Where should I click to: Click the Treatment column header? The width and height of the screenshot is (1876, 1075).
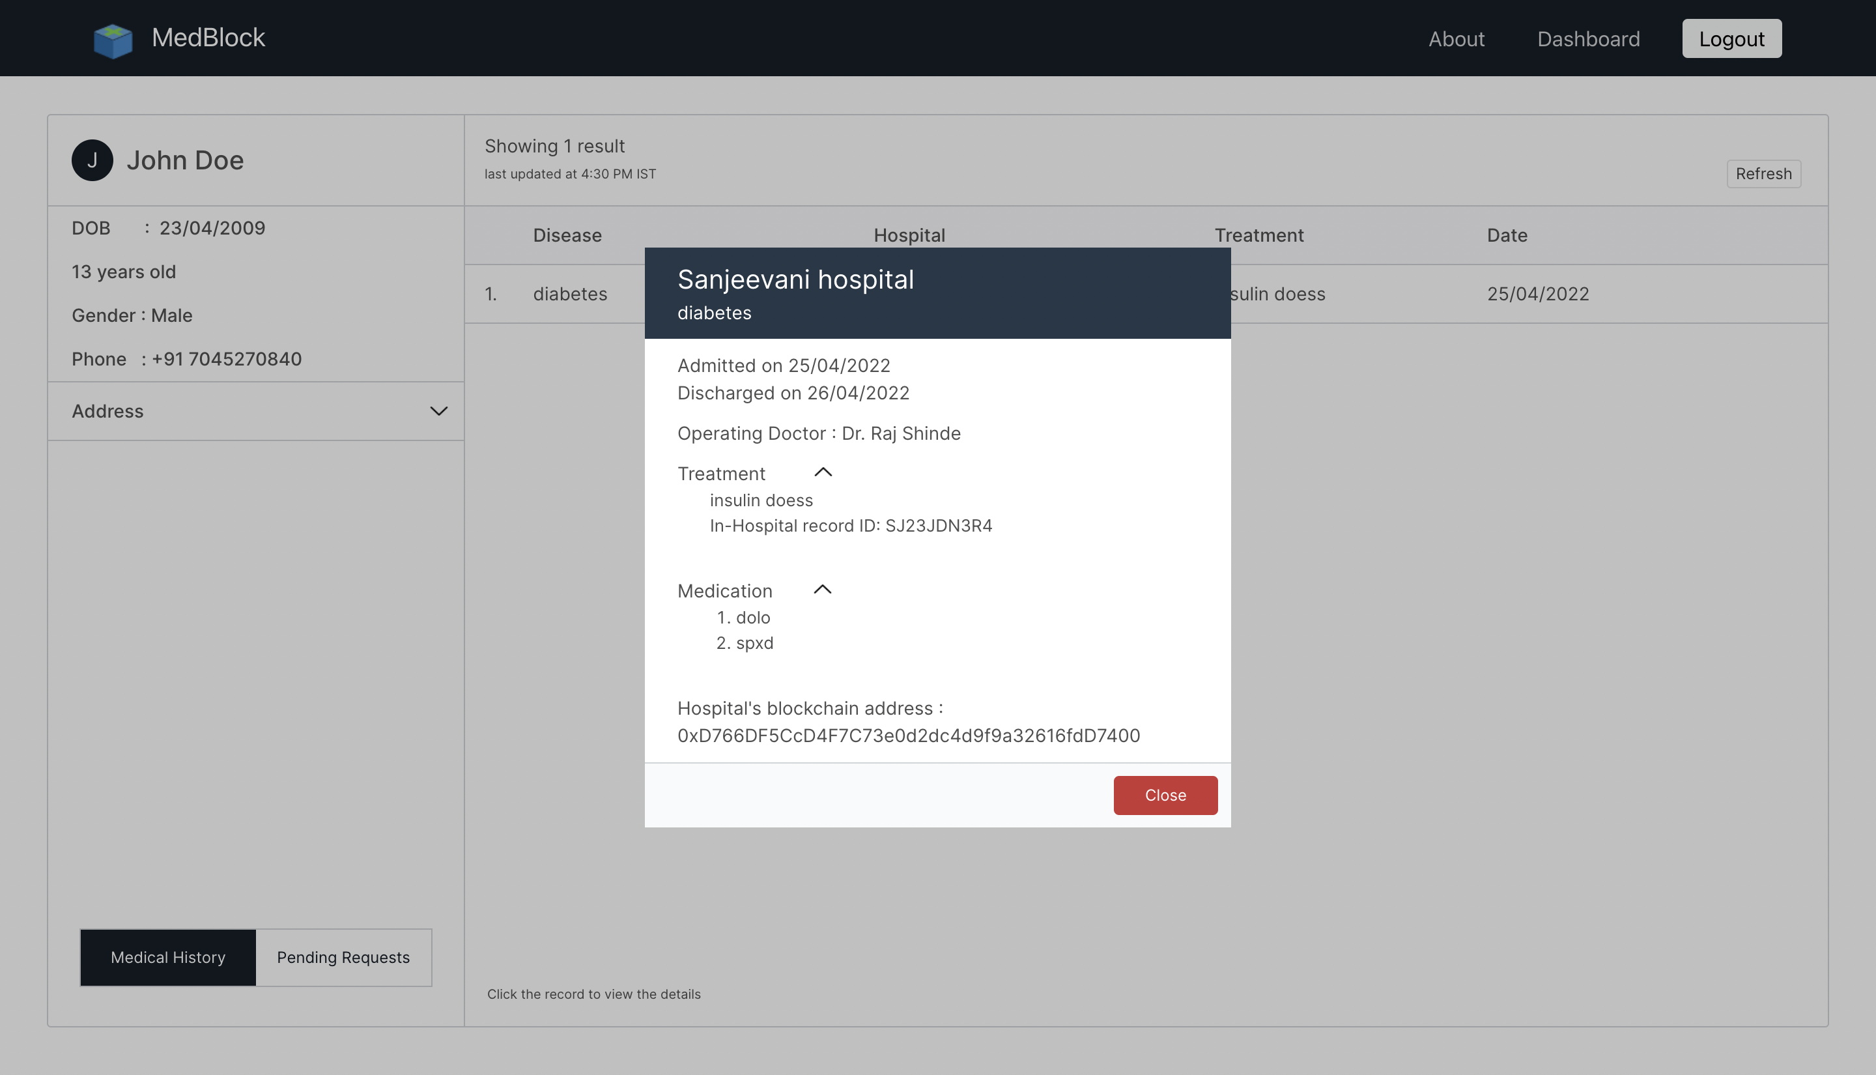[1258, 236]
